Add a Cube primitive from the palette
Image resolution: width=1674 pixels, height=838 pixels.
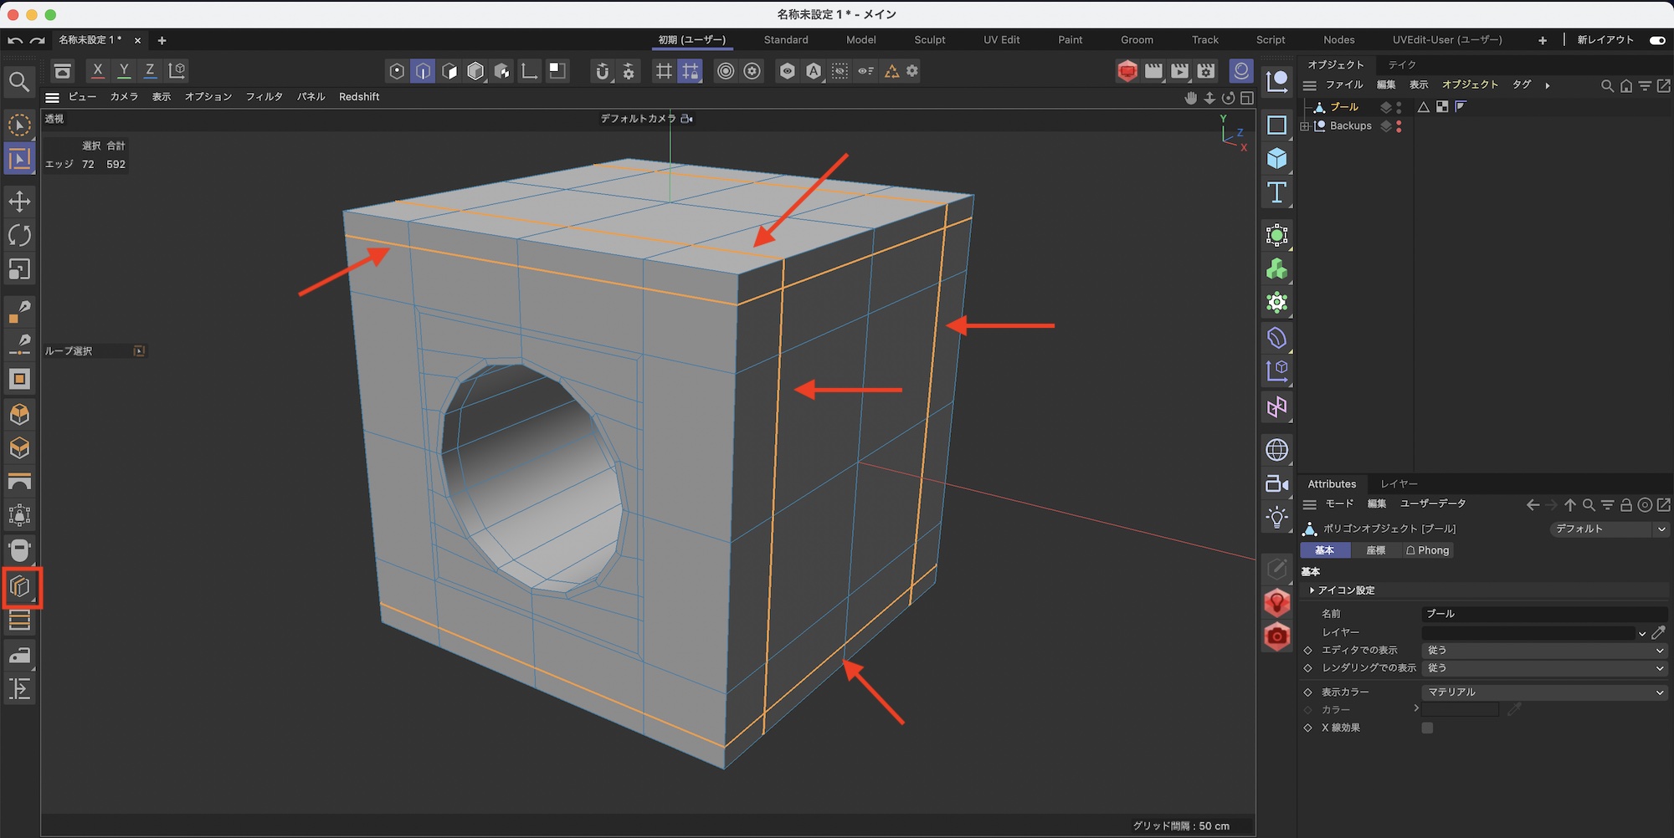[1276, 159]
